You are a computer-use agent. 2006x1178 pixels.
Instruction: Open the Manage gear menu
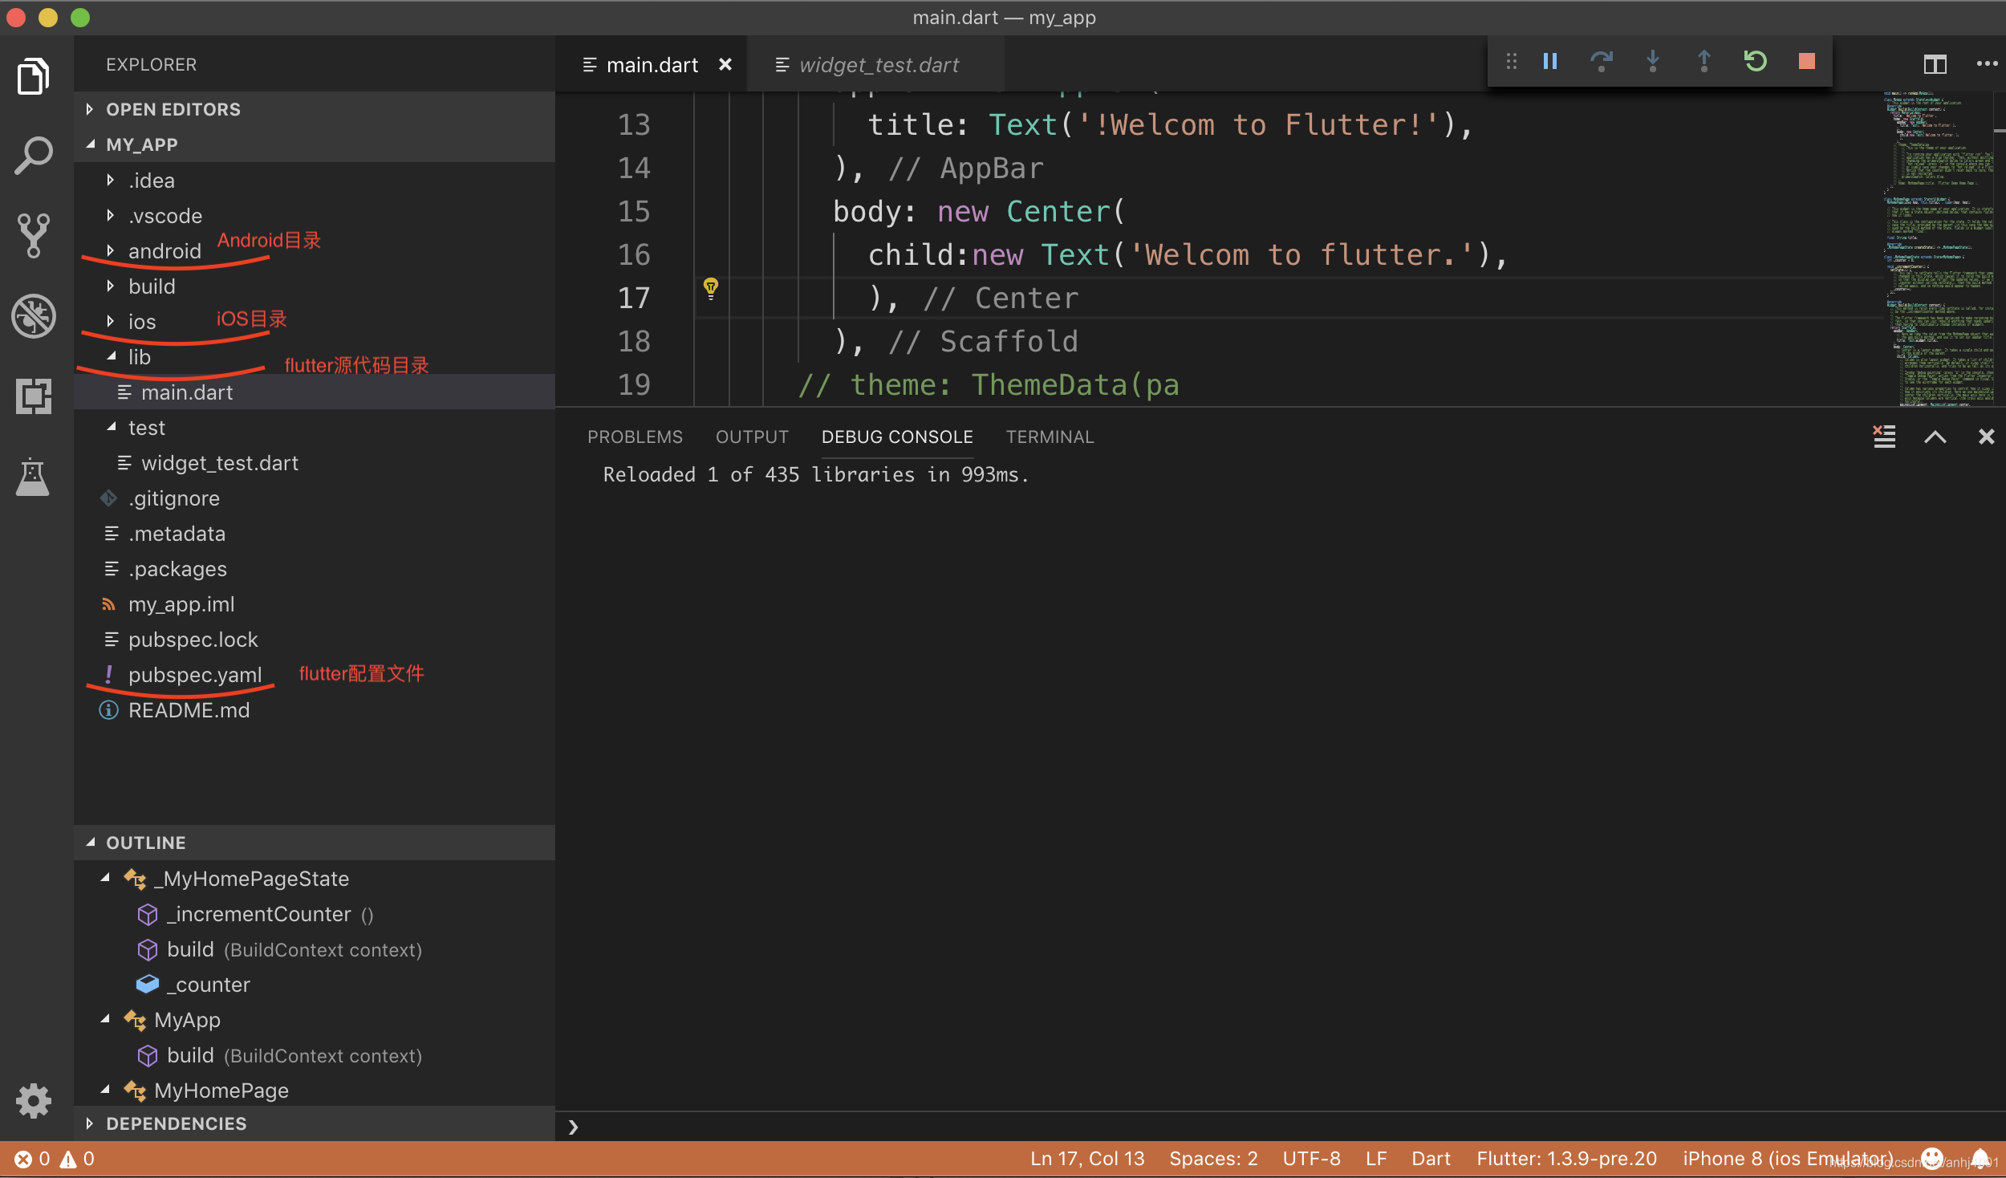34,1100
